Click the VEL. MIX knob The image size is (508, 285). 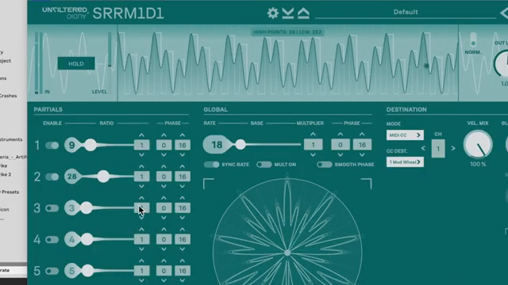[x=478, y=144]
